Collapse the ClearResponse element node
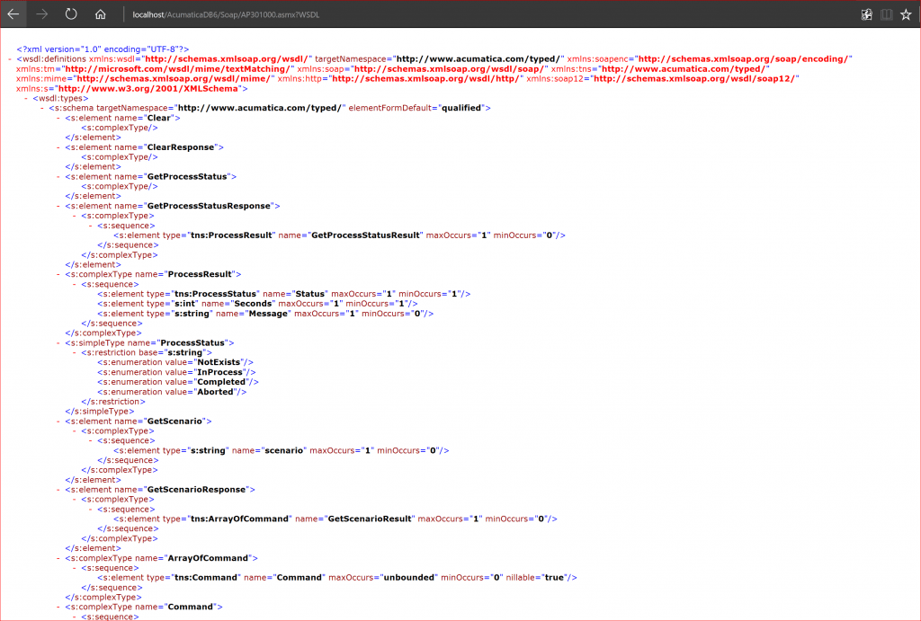 click(x=58, y=147)
